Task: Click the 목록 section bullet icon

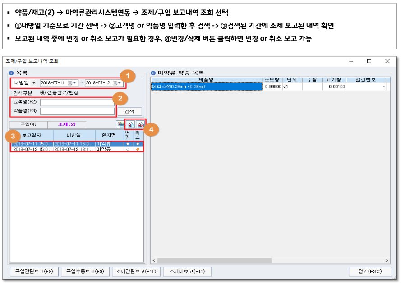Action: point(11,73)
